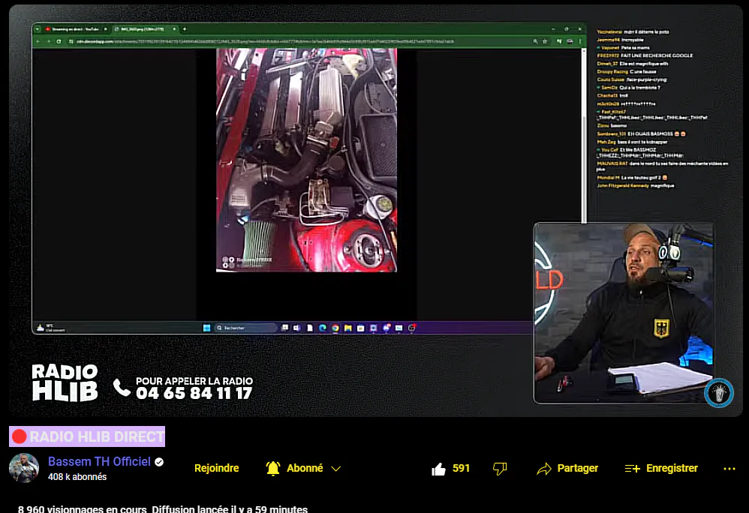
Task: Open the streamed browser's three-dot menu
Action: point(580,41)
